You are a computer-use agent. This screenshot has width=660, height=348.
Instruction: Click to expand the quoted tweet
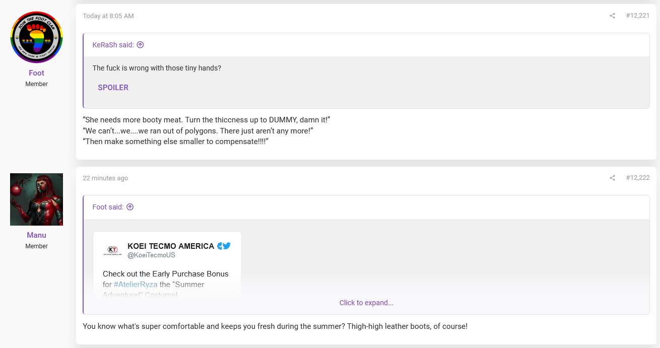click(366, 303)
